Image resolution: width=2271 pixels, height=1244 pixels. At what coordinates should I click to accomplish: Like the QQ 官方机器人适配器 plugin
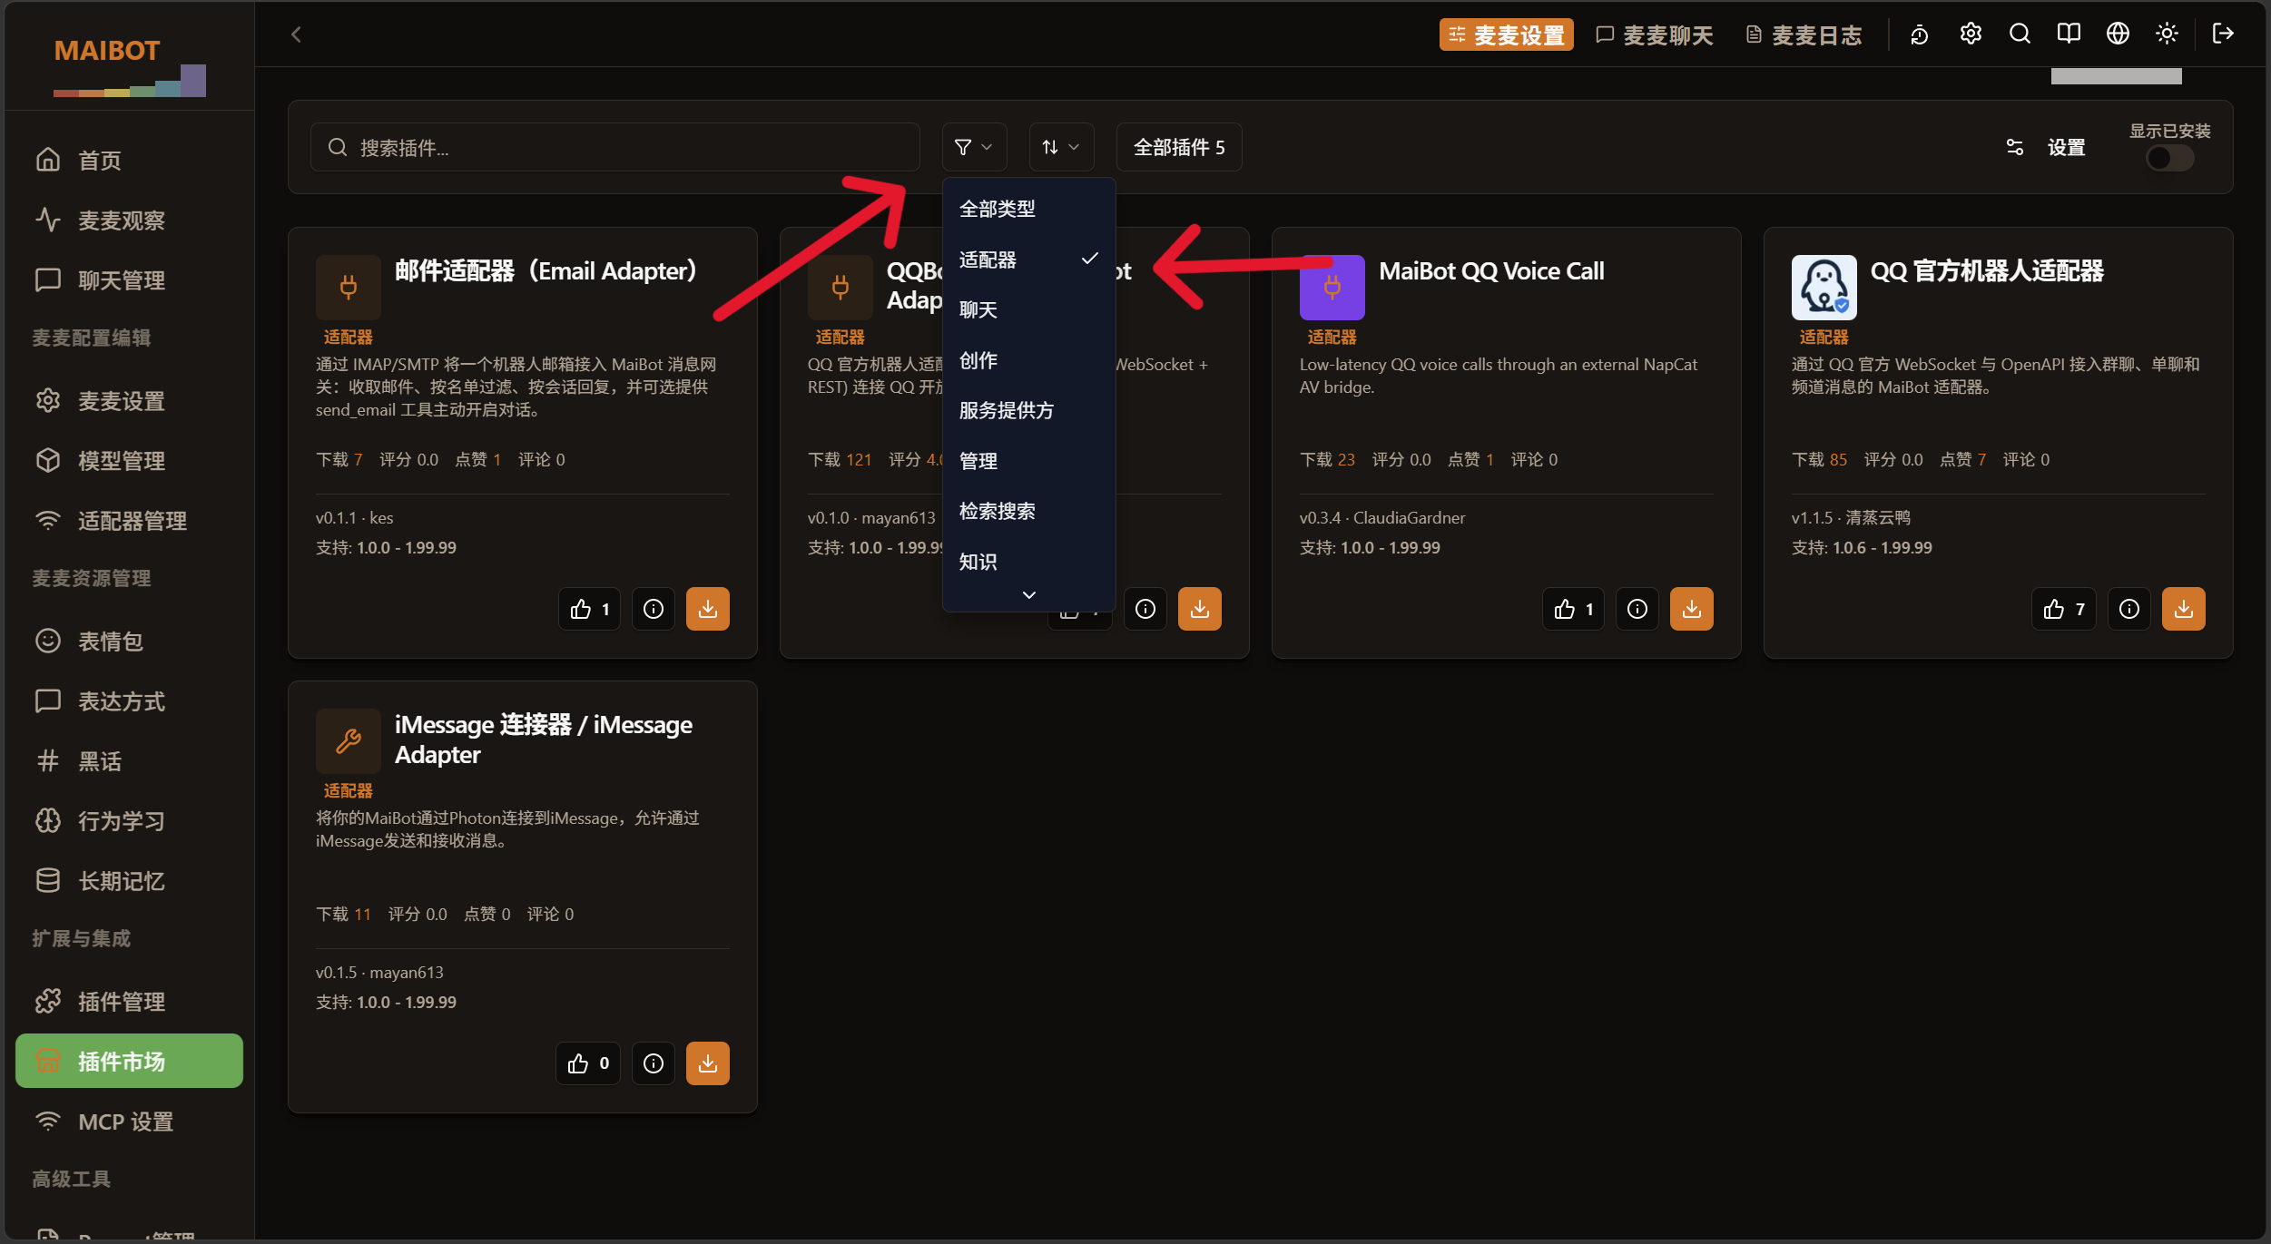pyautogui.click(x=2064, y=609)
